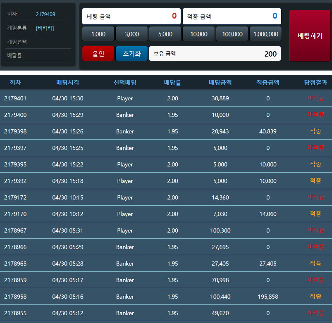Click the 베팅시각 column header

tap(68, 82)
